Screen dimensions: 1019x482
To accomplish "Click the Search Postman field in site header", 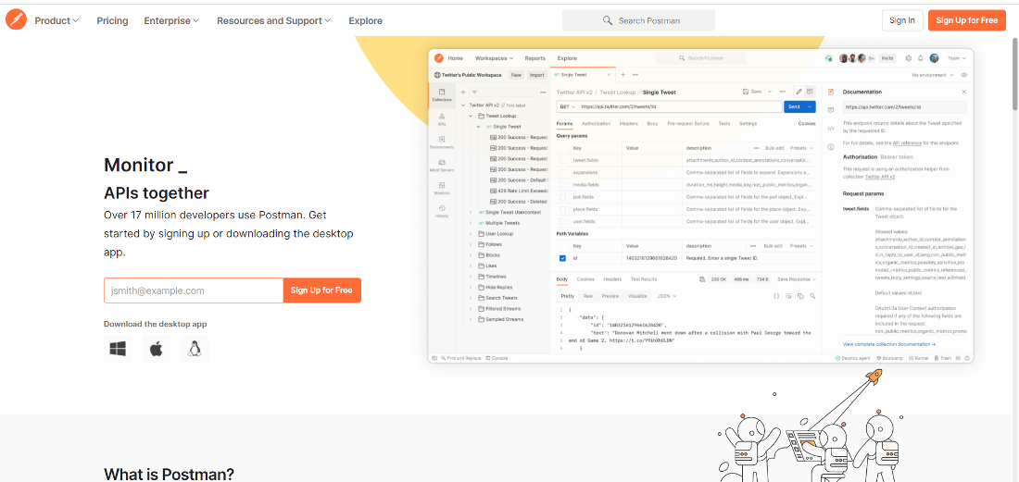I will 638,20.
